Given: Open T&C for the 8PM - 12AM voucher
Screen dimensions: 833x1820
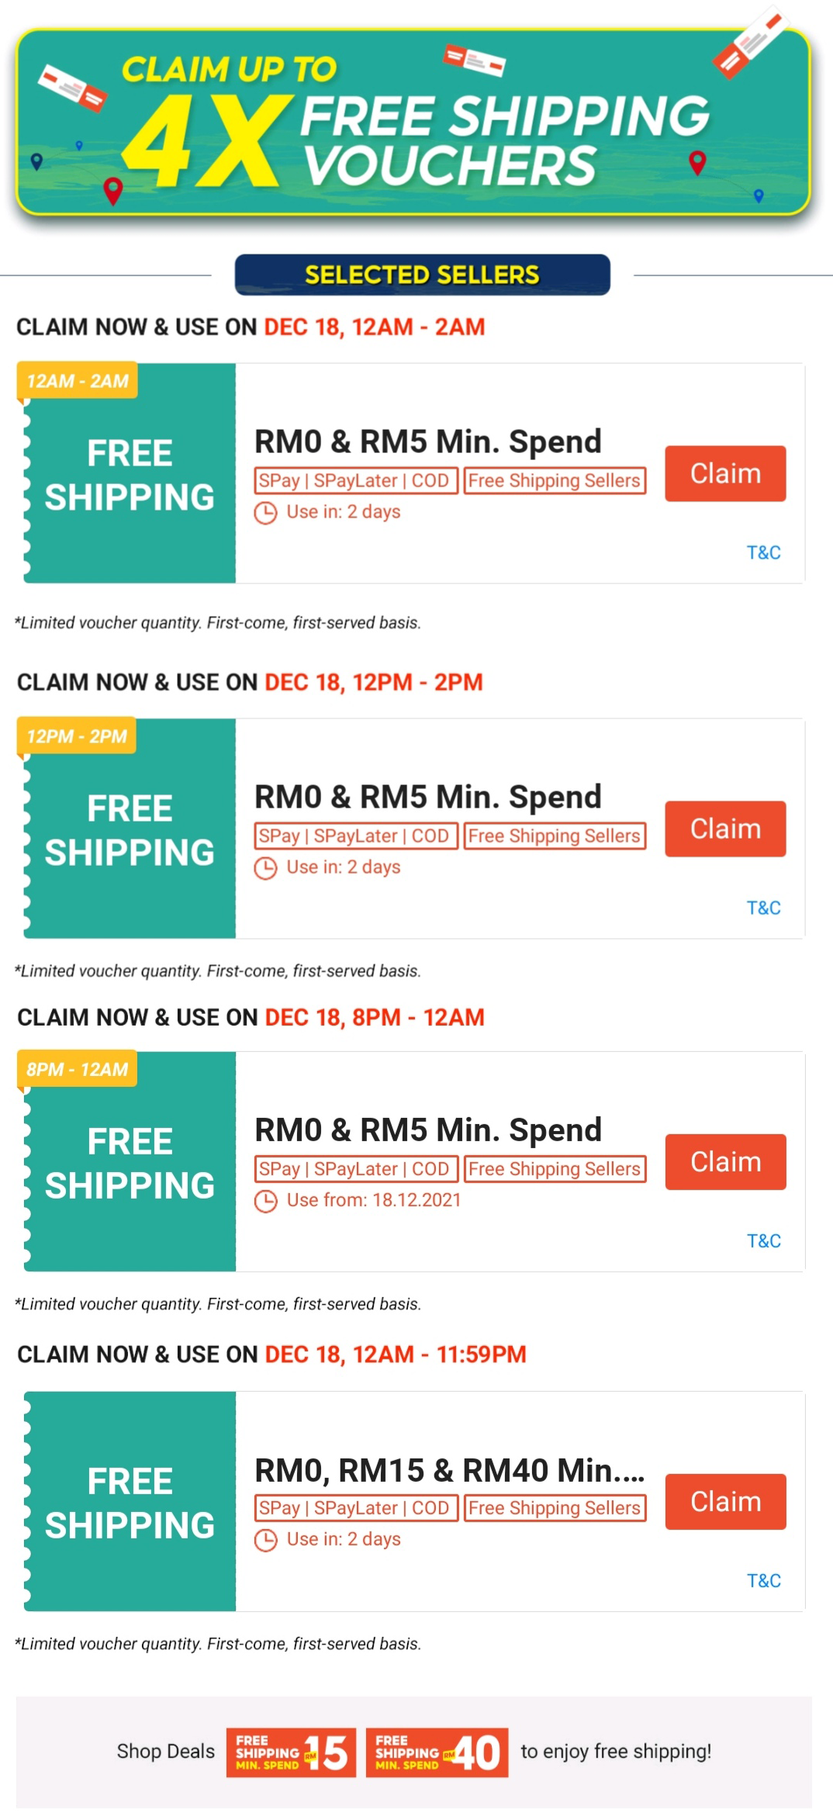Looking at the screenshot, I should click(x=763, y=1240).
